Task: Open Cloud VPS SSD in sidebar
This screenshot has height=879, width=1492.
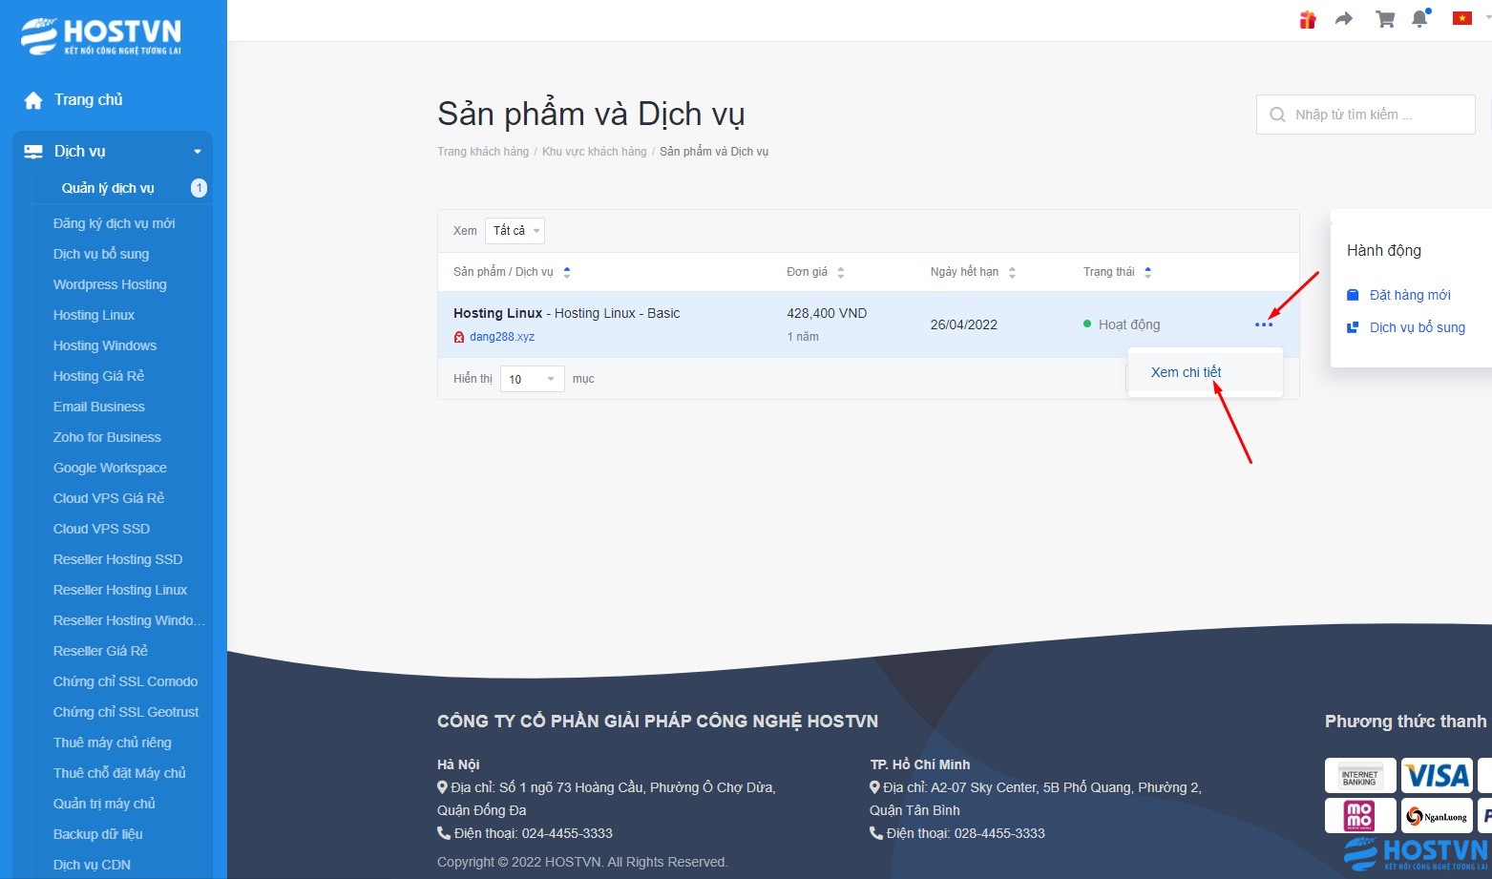Action: pyautogui.click(x=101, y=529)
